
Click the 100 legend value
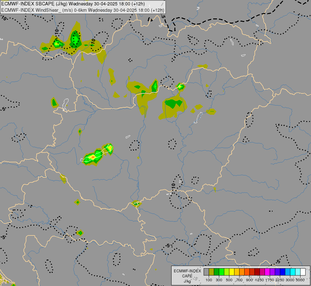pyautogui.click(x=209, y=280)
